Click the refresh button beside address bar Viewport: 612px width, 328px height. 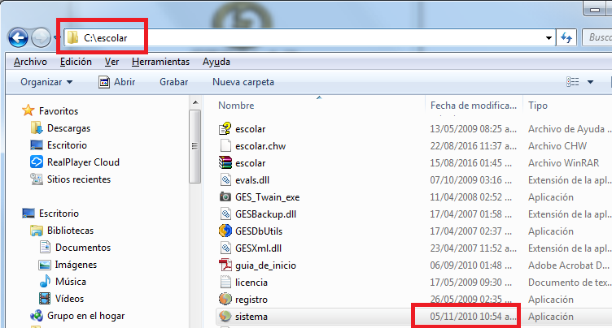tap(567, 37)
